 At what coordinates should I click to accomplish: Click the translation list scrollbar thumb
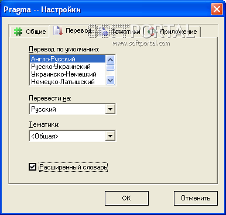[111, 68]
